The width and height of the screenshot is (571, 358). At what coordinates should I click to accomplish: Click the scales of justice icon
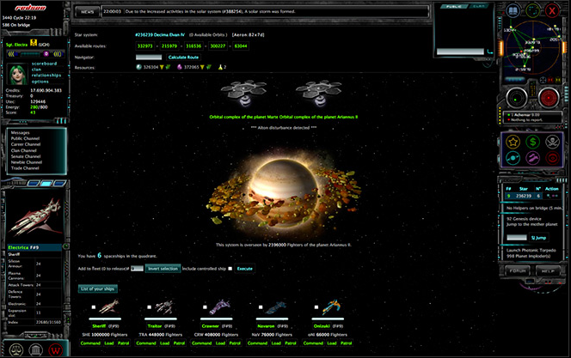(x=16, y=350)
